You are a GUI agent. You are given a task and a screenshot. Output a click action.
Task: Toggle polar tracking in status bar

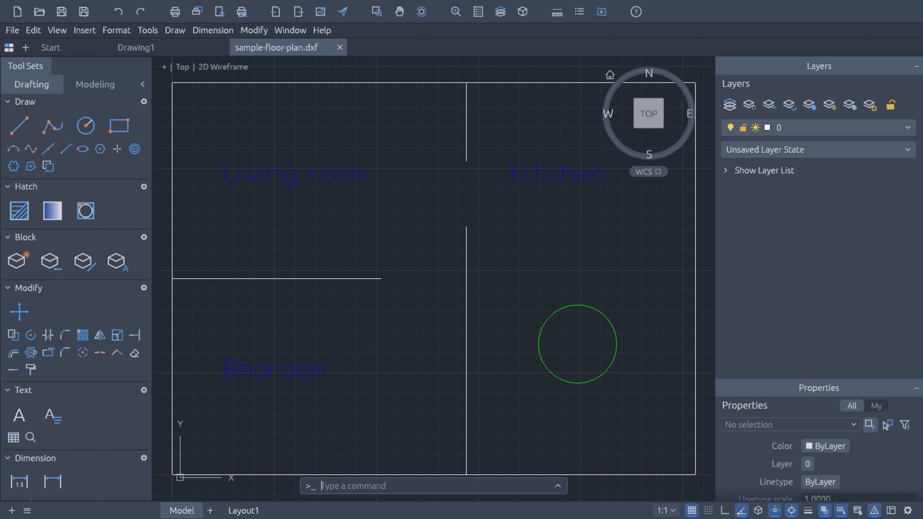pos(742,510)
